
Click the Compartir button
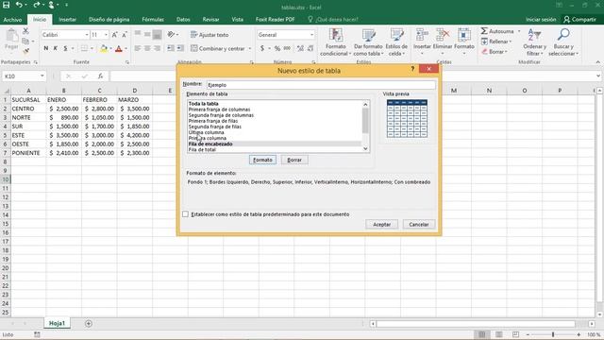(x=579, y=19)
